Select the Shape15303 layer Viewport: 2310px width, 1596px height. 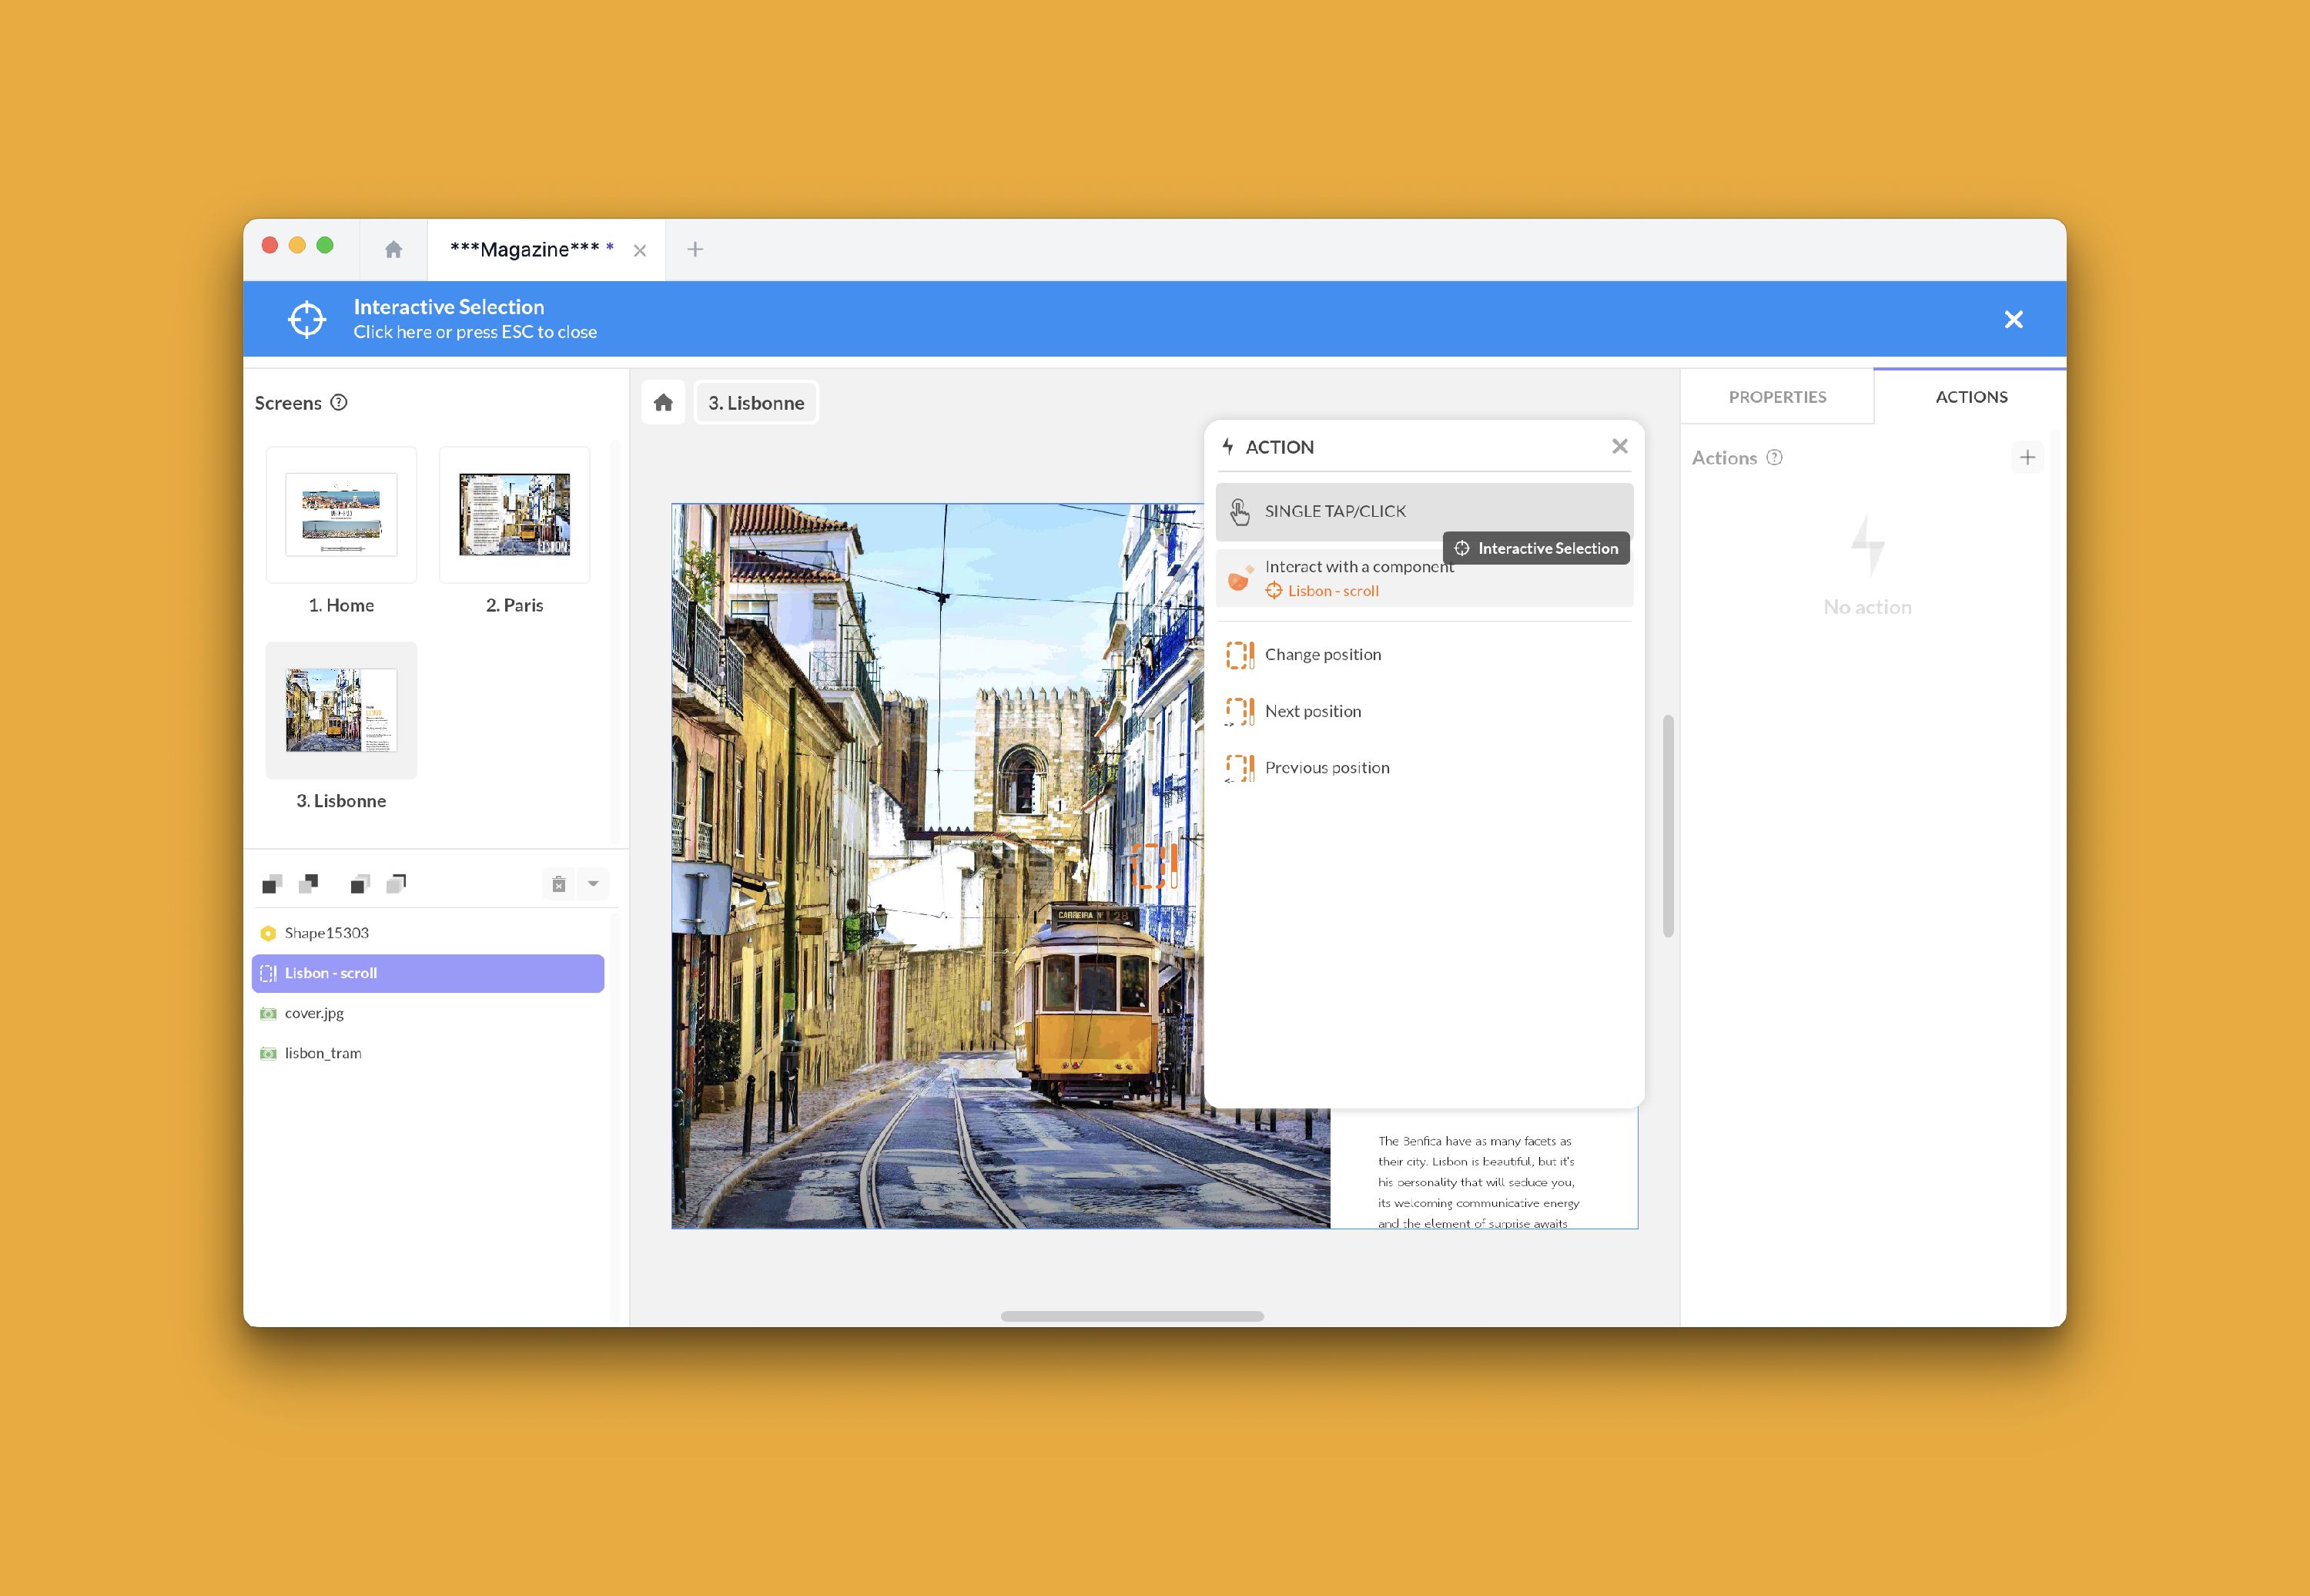[326, 933]
